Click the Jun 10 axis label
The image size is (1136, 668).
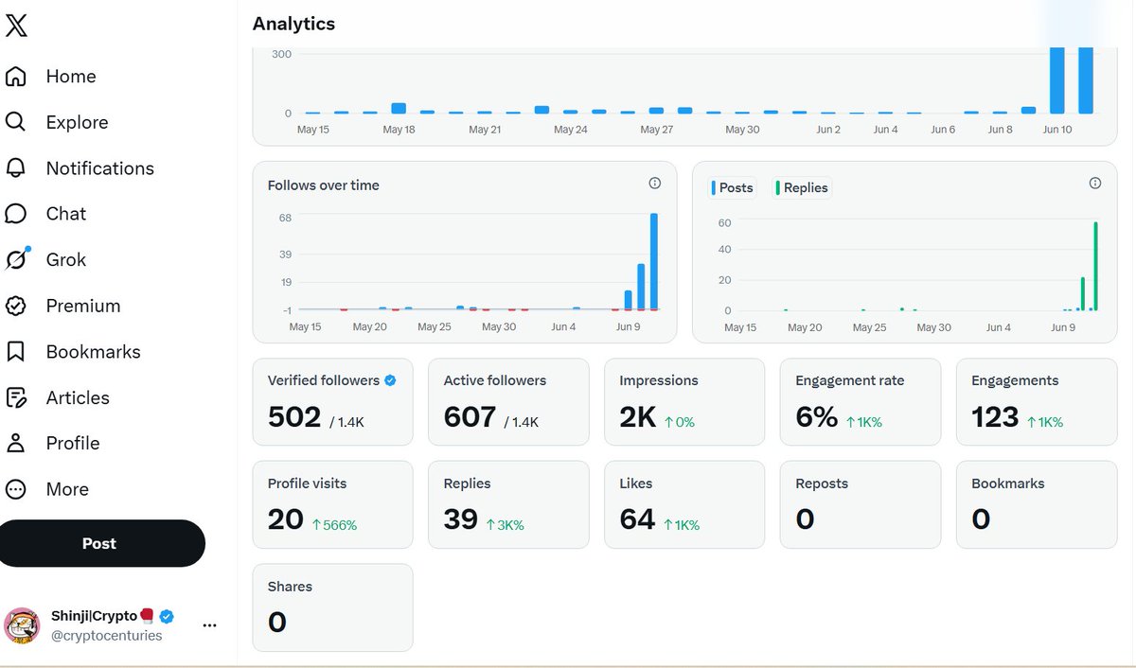coord(1057,130)
